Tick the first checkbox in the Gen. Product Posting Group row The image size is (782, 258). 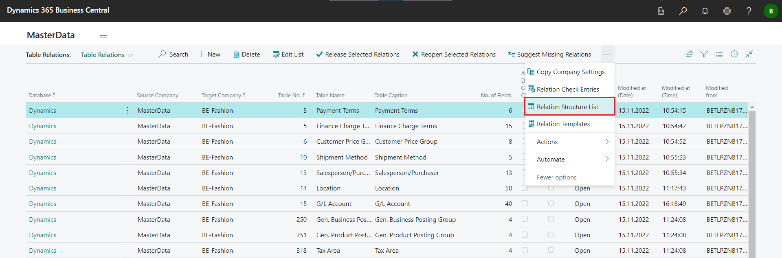[525, 234]
